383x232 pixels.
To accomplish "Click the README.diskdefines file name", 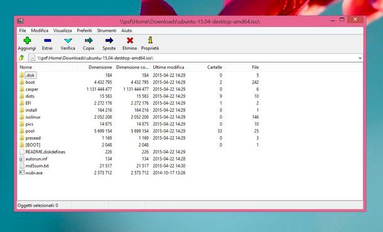I will pos(45,152).
